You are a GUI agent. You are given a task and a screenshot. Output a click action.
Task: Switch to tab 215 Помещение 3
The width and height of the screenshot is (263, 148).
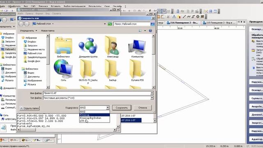point(219,23)
